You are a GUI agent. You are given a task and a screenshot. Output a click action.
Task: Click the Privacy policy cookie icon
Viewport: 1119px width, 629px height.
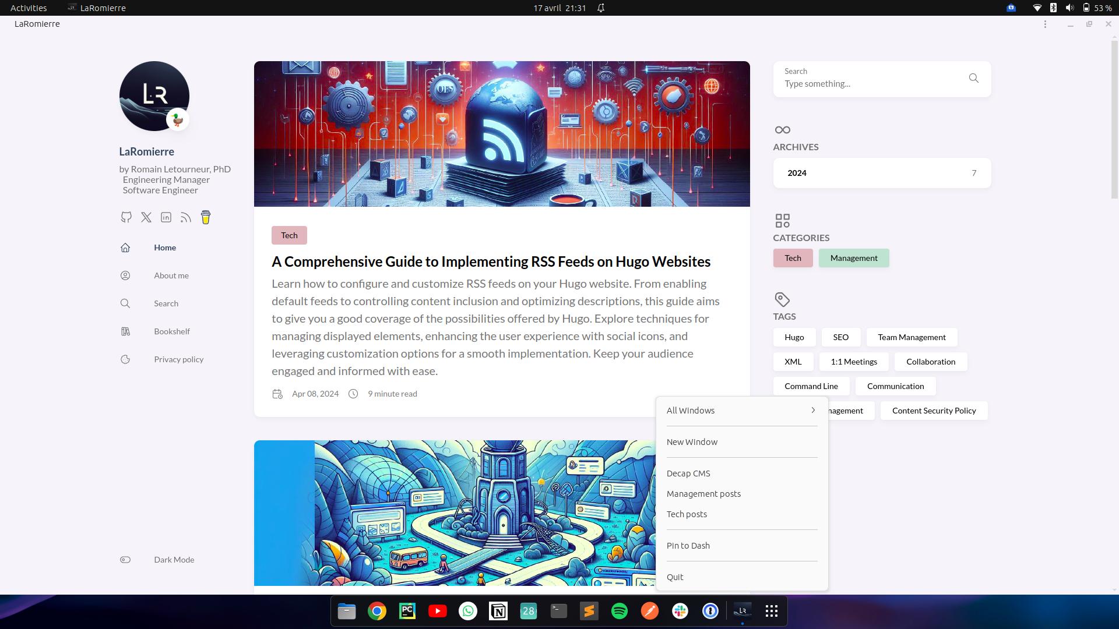125,359
